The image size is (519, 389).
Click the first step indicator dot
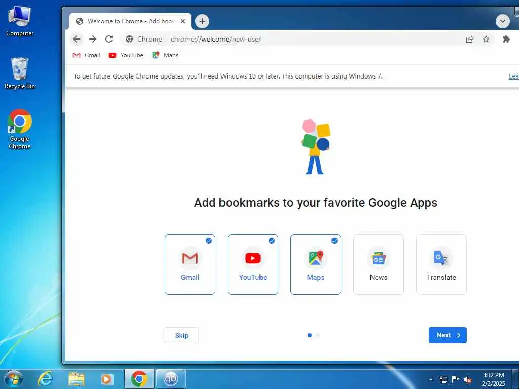(x=310, y=335)
